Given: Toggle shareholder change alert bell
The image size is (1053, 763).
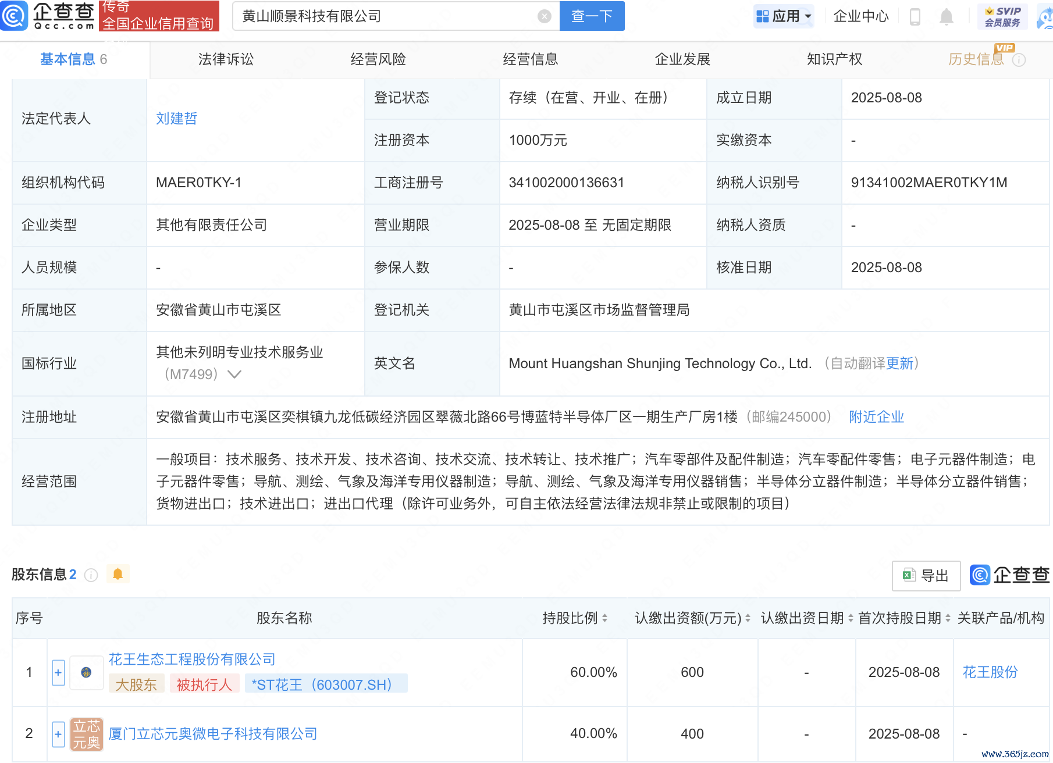Looking at the screenshot, I should click(x=118, y=575).
